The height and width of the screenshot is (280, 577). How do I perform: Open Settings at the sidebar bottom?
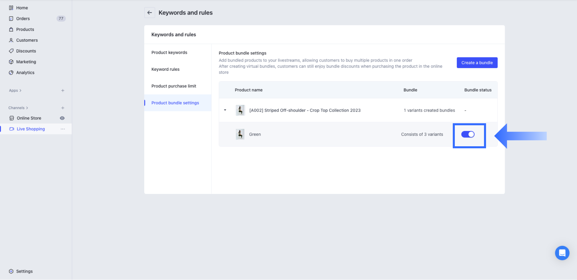point(24,271)
